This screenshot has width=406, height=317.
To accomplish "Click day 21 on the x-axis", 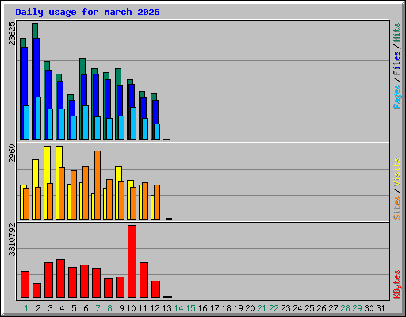I will (262, 308).
